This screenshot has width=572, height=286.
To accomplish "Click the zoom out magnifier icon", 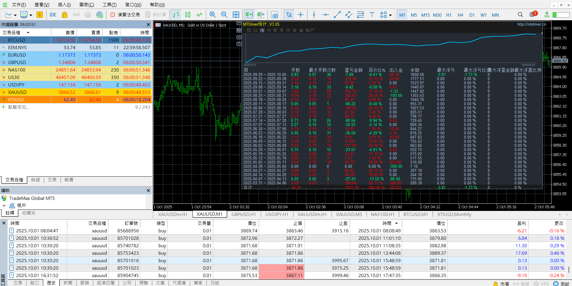I will (x=224, y=15).
